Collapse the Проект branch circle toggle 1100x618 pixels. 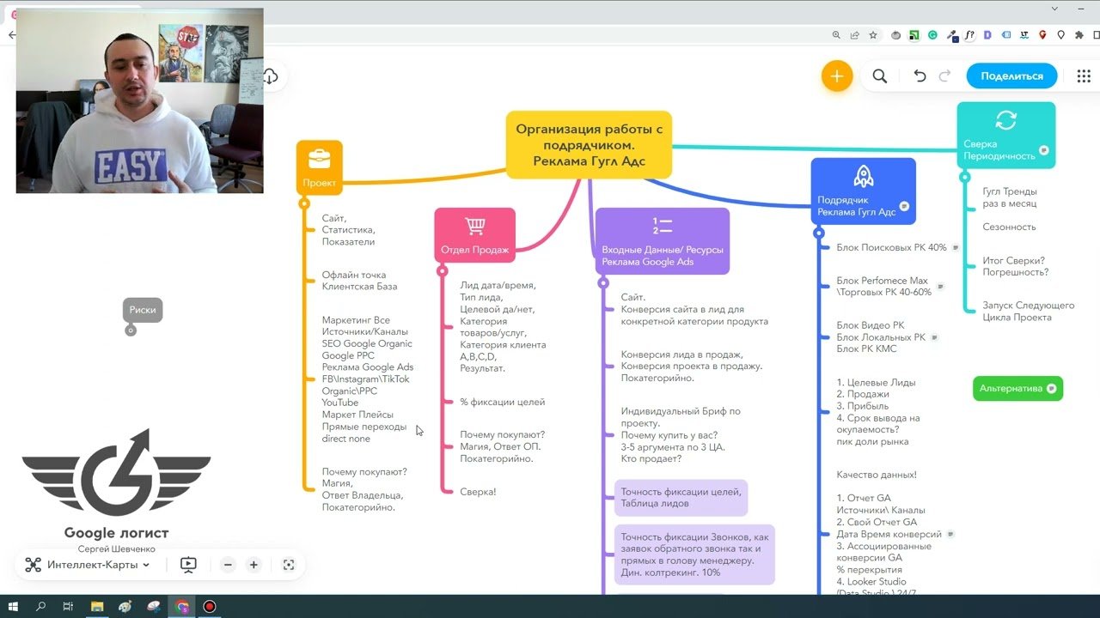(x=303, y=203)
